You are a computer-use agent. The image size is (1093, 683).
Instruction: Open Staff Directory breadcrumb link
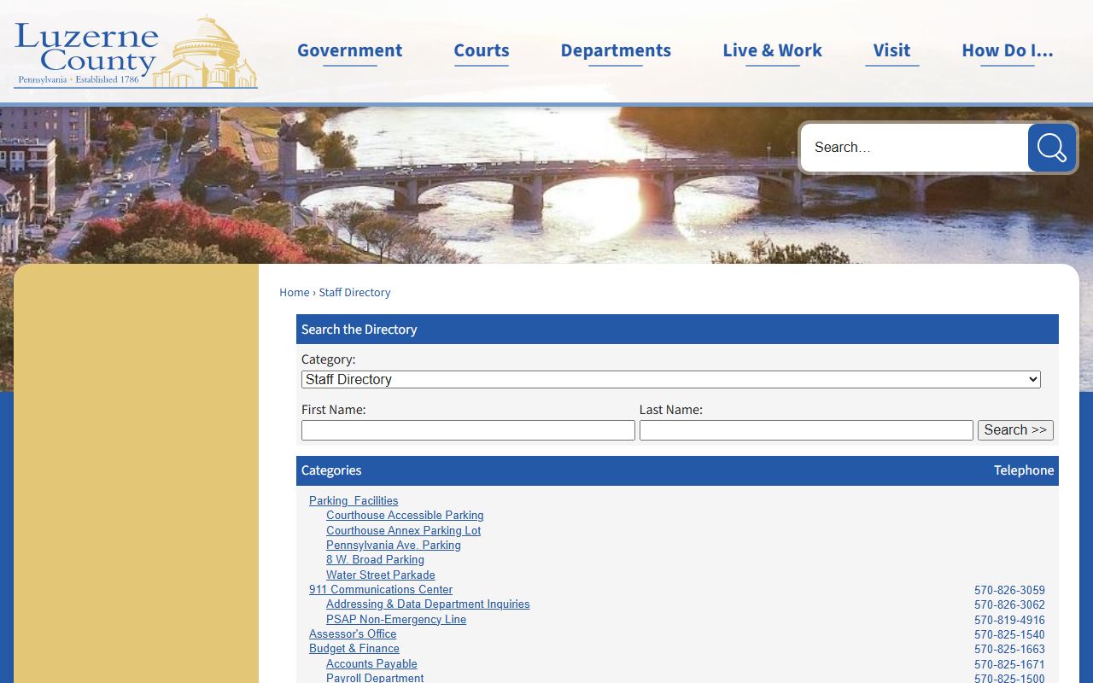click(354, 292)
